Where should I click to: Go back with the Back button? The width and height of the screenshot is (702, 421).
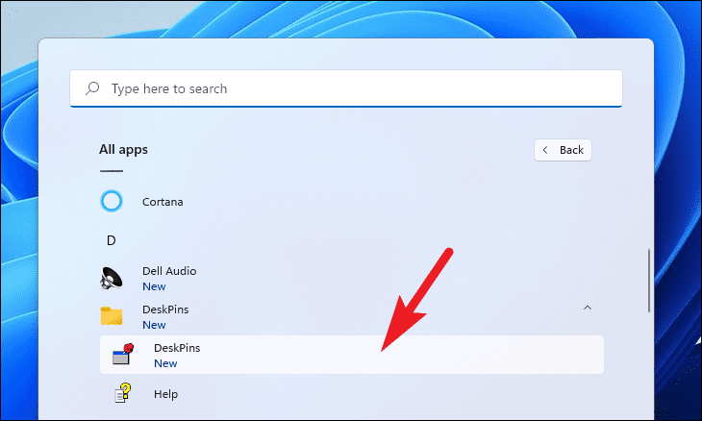click(563, 150)
